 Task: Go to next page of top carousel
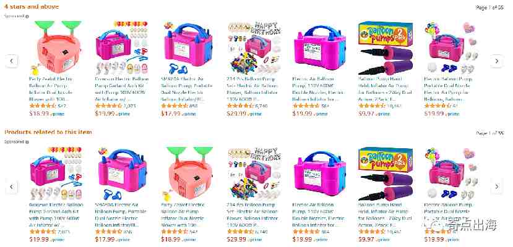tap(497, 61)
